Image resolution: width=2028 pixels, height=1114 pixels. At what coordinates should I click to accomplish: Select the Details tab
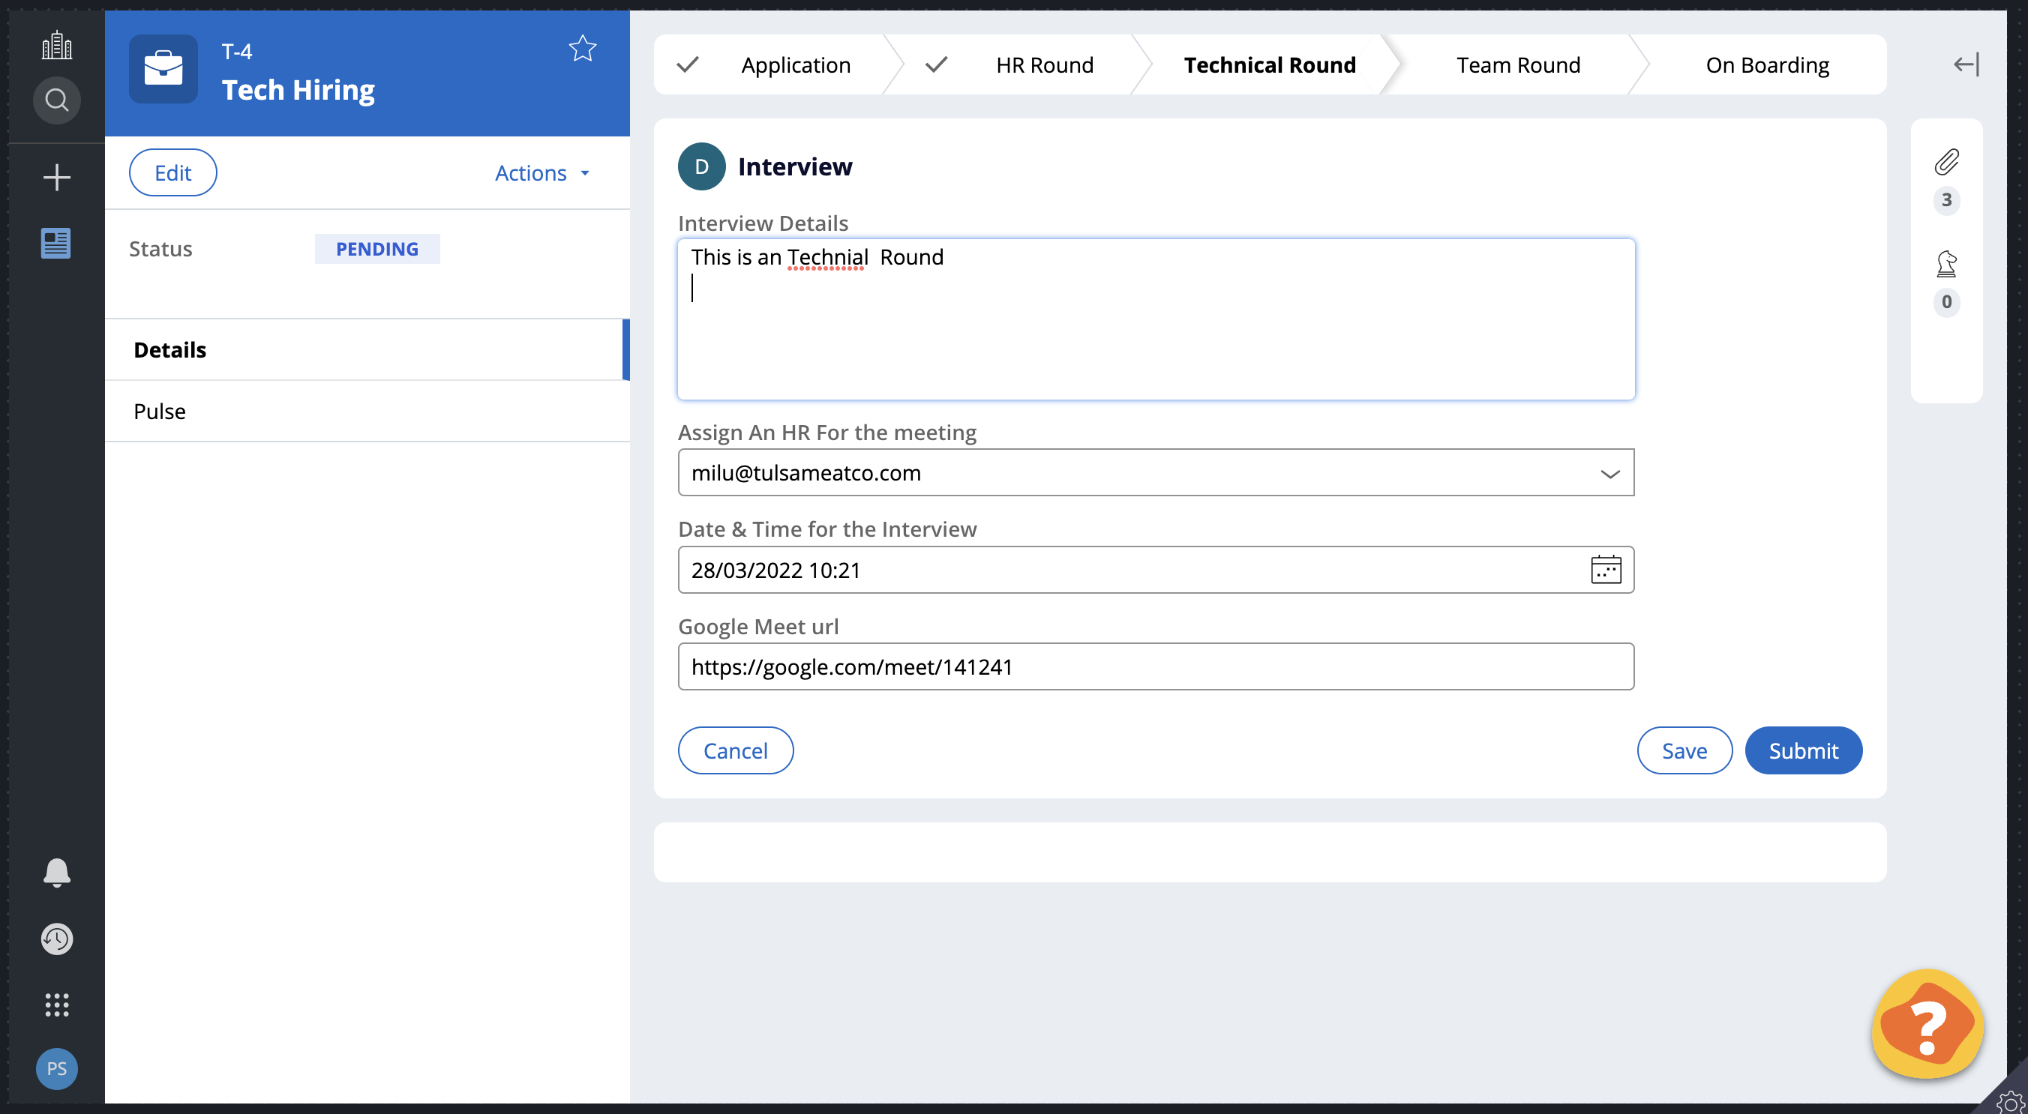click(x=170, y=350)
